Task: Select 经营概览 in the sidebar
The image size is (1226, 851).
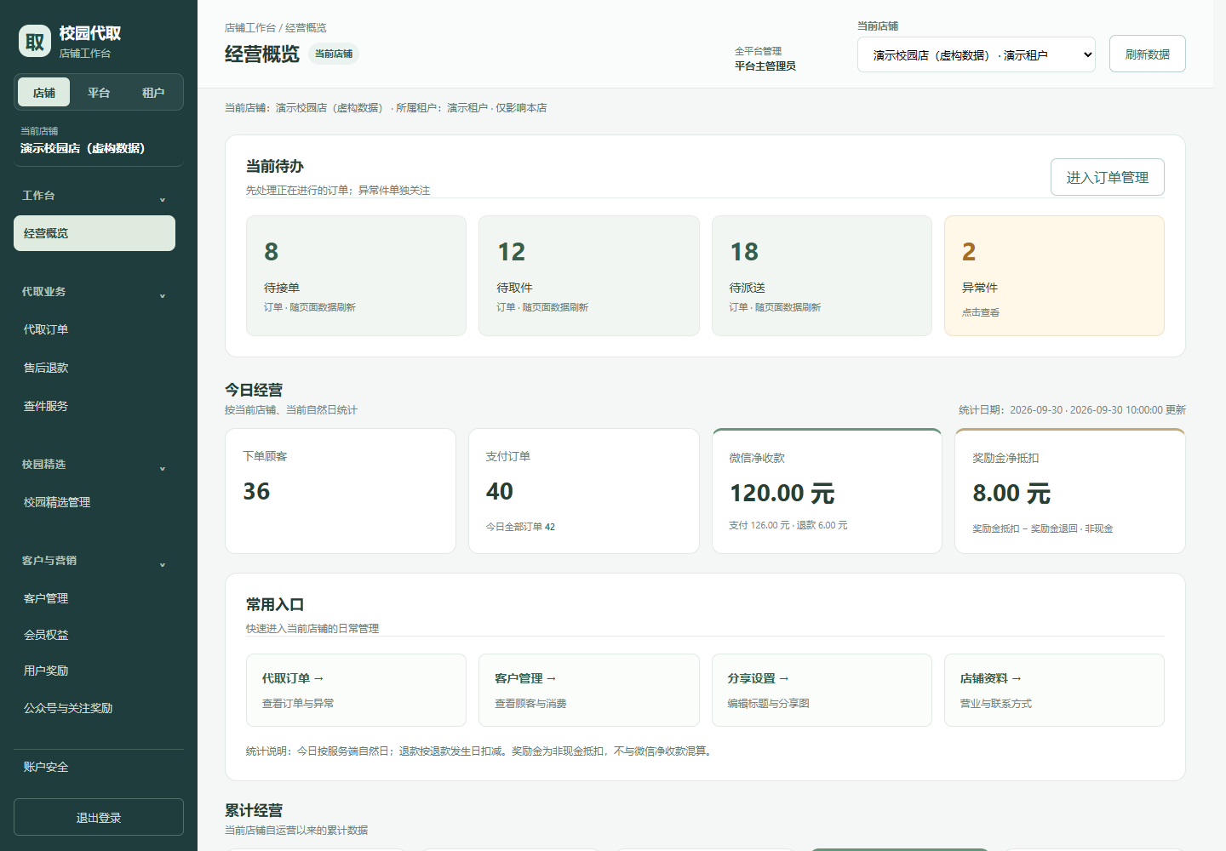Action: [x=95, y=233]
